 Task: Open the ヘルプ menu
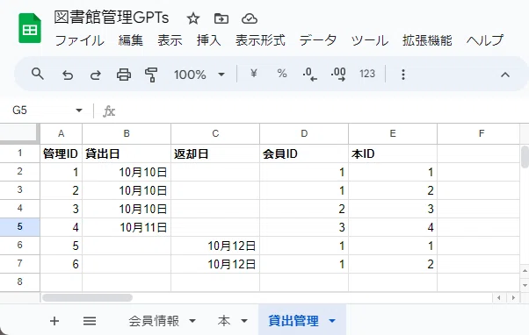click(485, 40)
